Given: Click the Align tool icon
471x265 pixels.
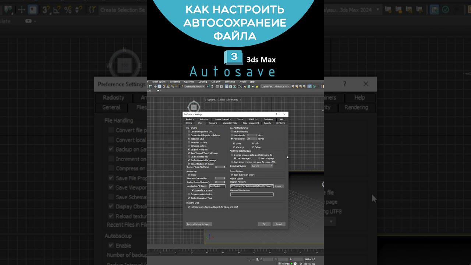Looking at the screenshot, I should (212, 86).
